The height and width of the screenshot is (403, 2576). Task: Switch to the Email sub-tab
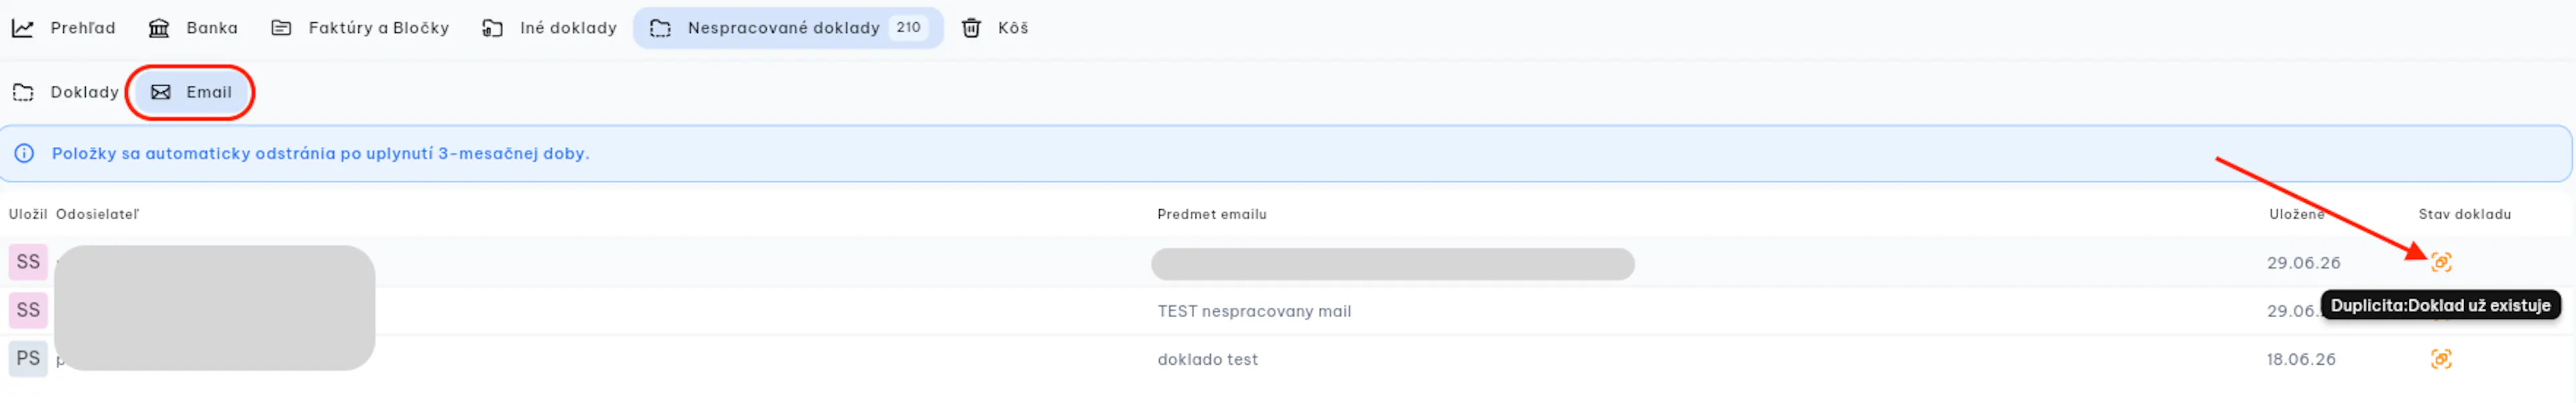tap(191, 92)
